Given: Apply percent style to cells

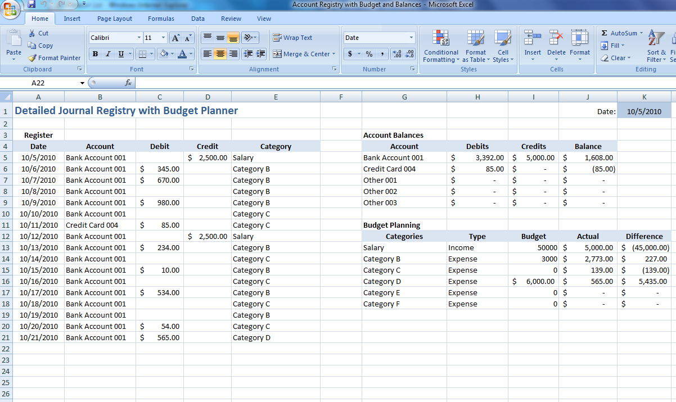Looking at the screenshot, I should pyautogui.click(x=369, y=54).
